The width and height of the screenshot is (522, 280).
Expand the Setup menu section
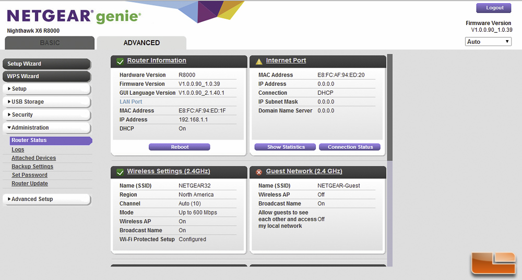pos(46,89)
